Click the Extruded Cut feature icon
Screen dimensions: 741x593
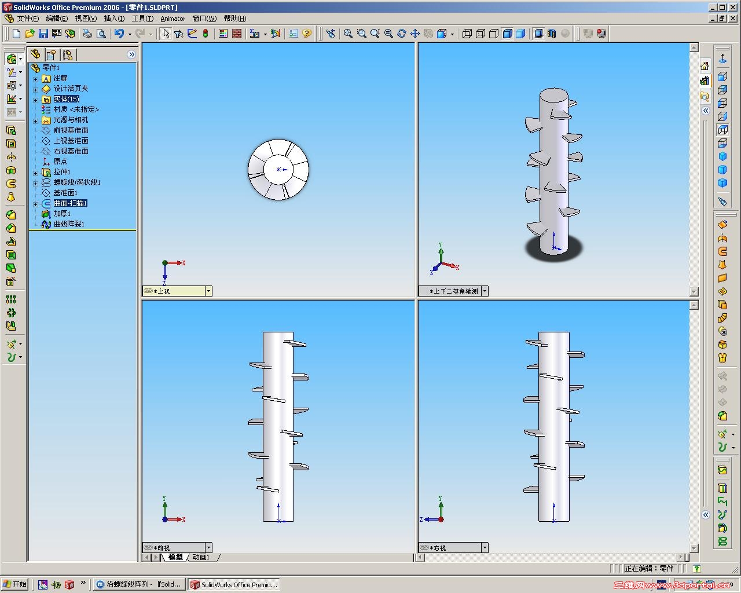(x=11, y=144)
